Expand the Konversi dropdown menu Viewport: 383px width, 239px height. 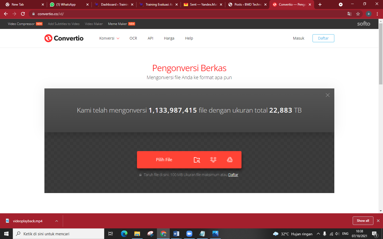click(109, 38)
